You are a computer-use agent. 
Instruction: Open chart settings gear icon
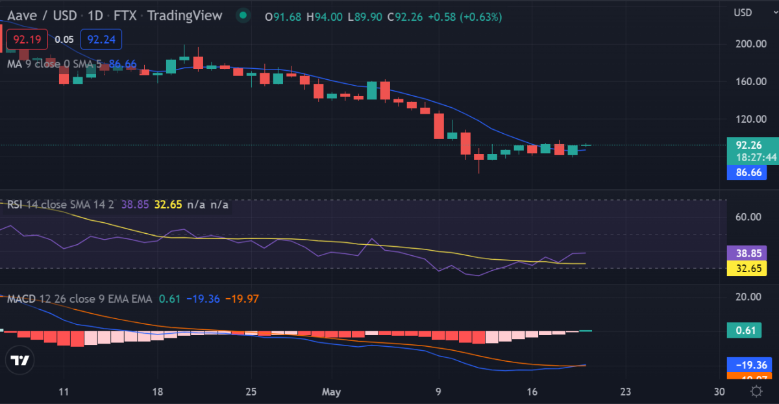click(x=756, y=391)
